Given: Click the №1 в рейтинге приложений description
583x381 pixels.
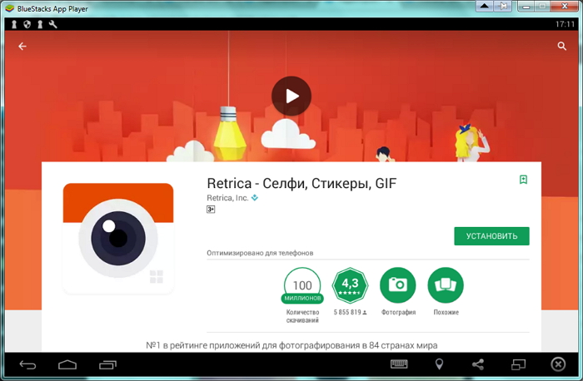Looking at the screenshot, I should (x=291, y=346).
